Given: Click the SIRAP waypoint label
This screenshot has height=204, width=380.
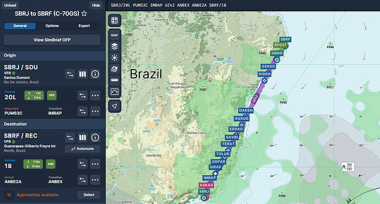Looking at the screenshot, I should tap(215, 167).
